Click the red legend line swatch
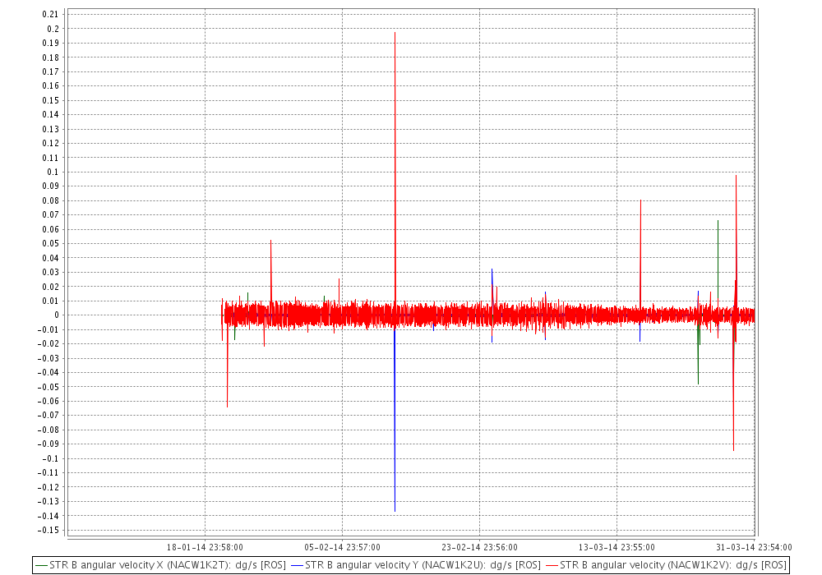 click(552, 566)
